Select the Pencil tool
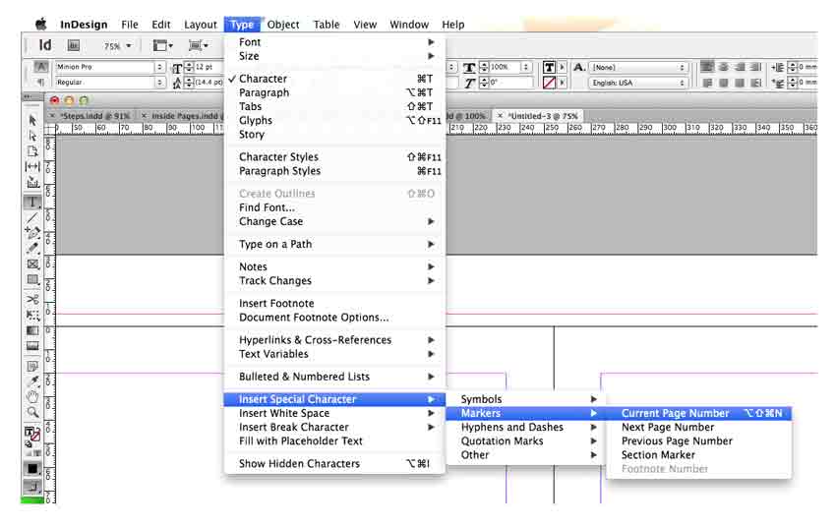This screenshot has height=527, width=836. [32, 248]
